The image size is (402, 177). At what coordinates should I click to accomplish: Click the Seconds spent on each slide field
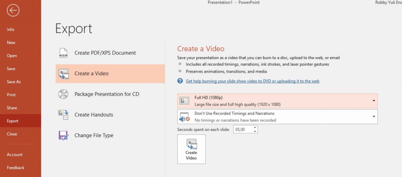click(x=243, y=129)
